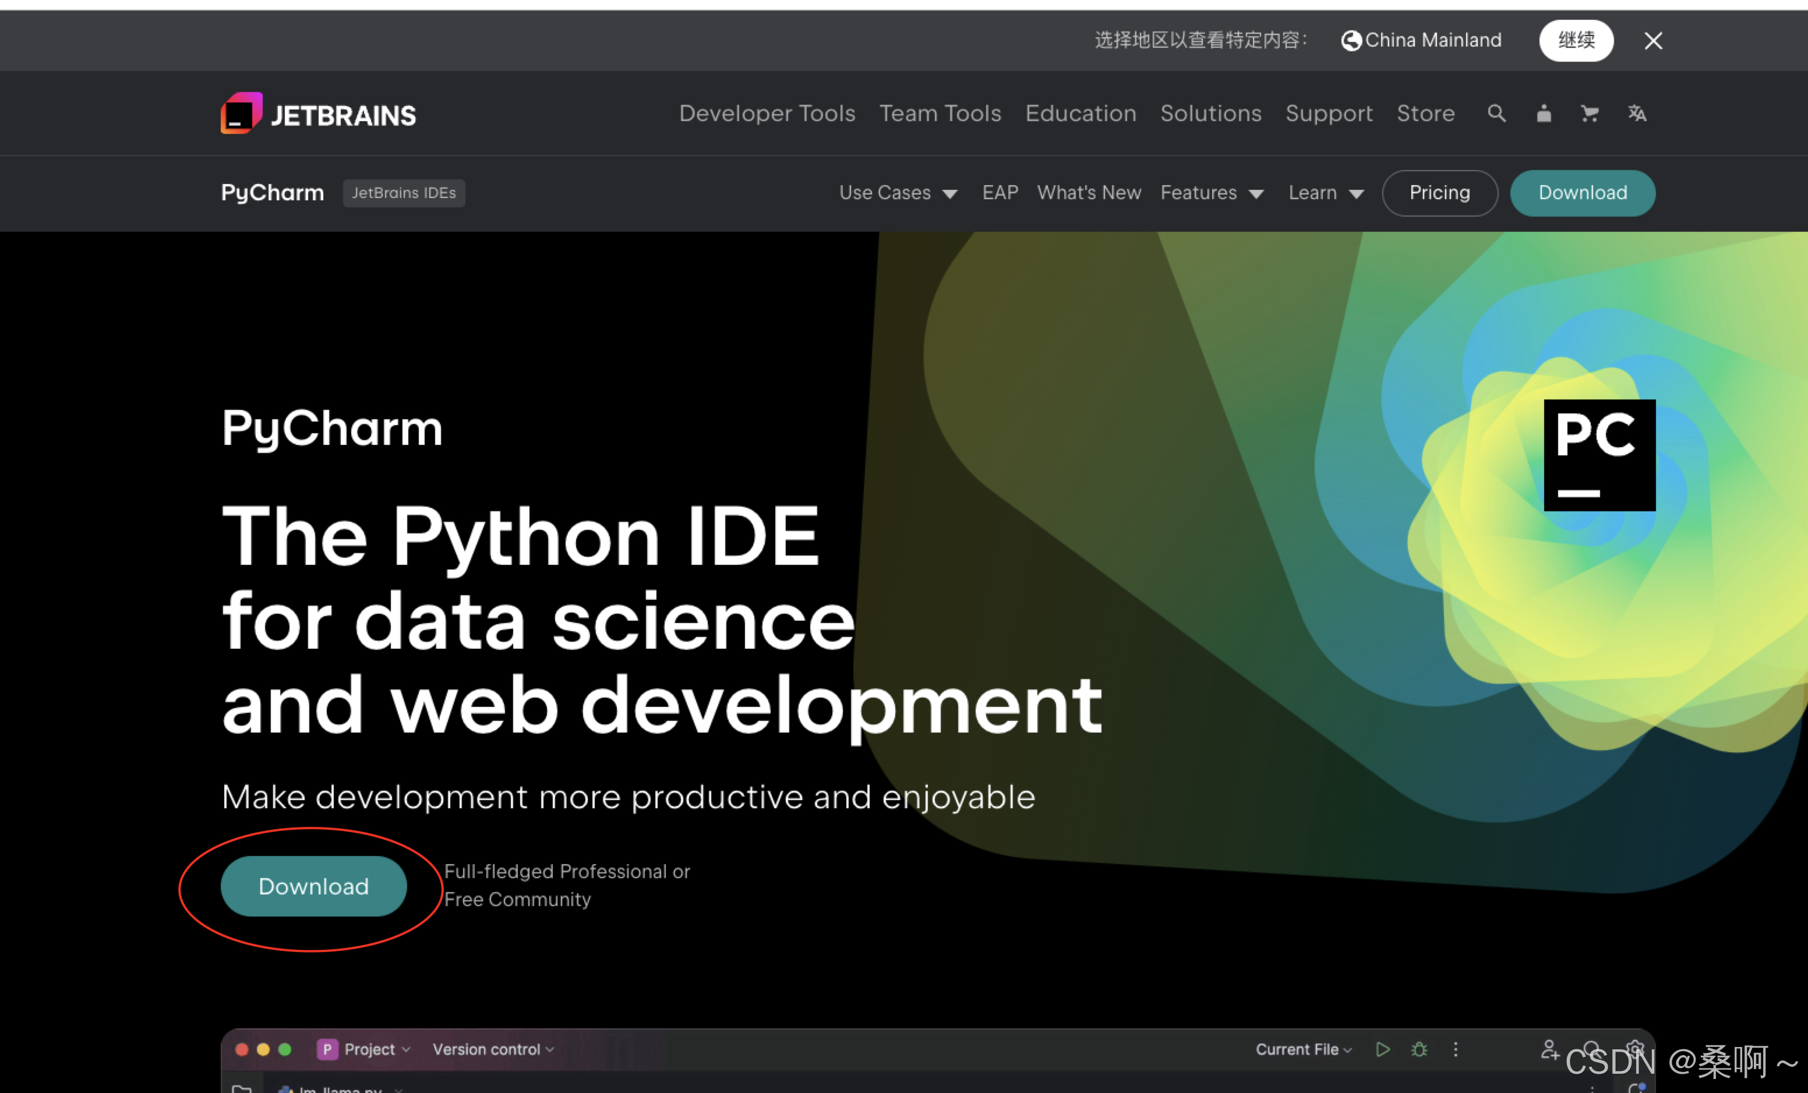1808x1093 pixels.
Task: Click 'Full-fledged Professional or Free Community' text
Action: click(567, 885)
